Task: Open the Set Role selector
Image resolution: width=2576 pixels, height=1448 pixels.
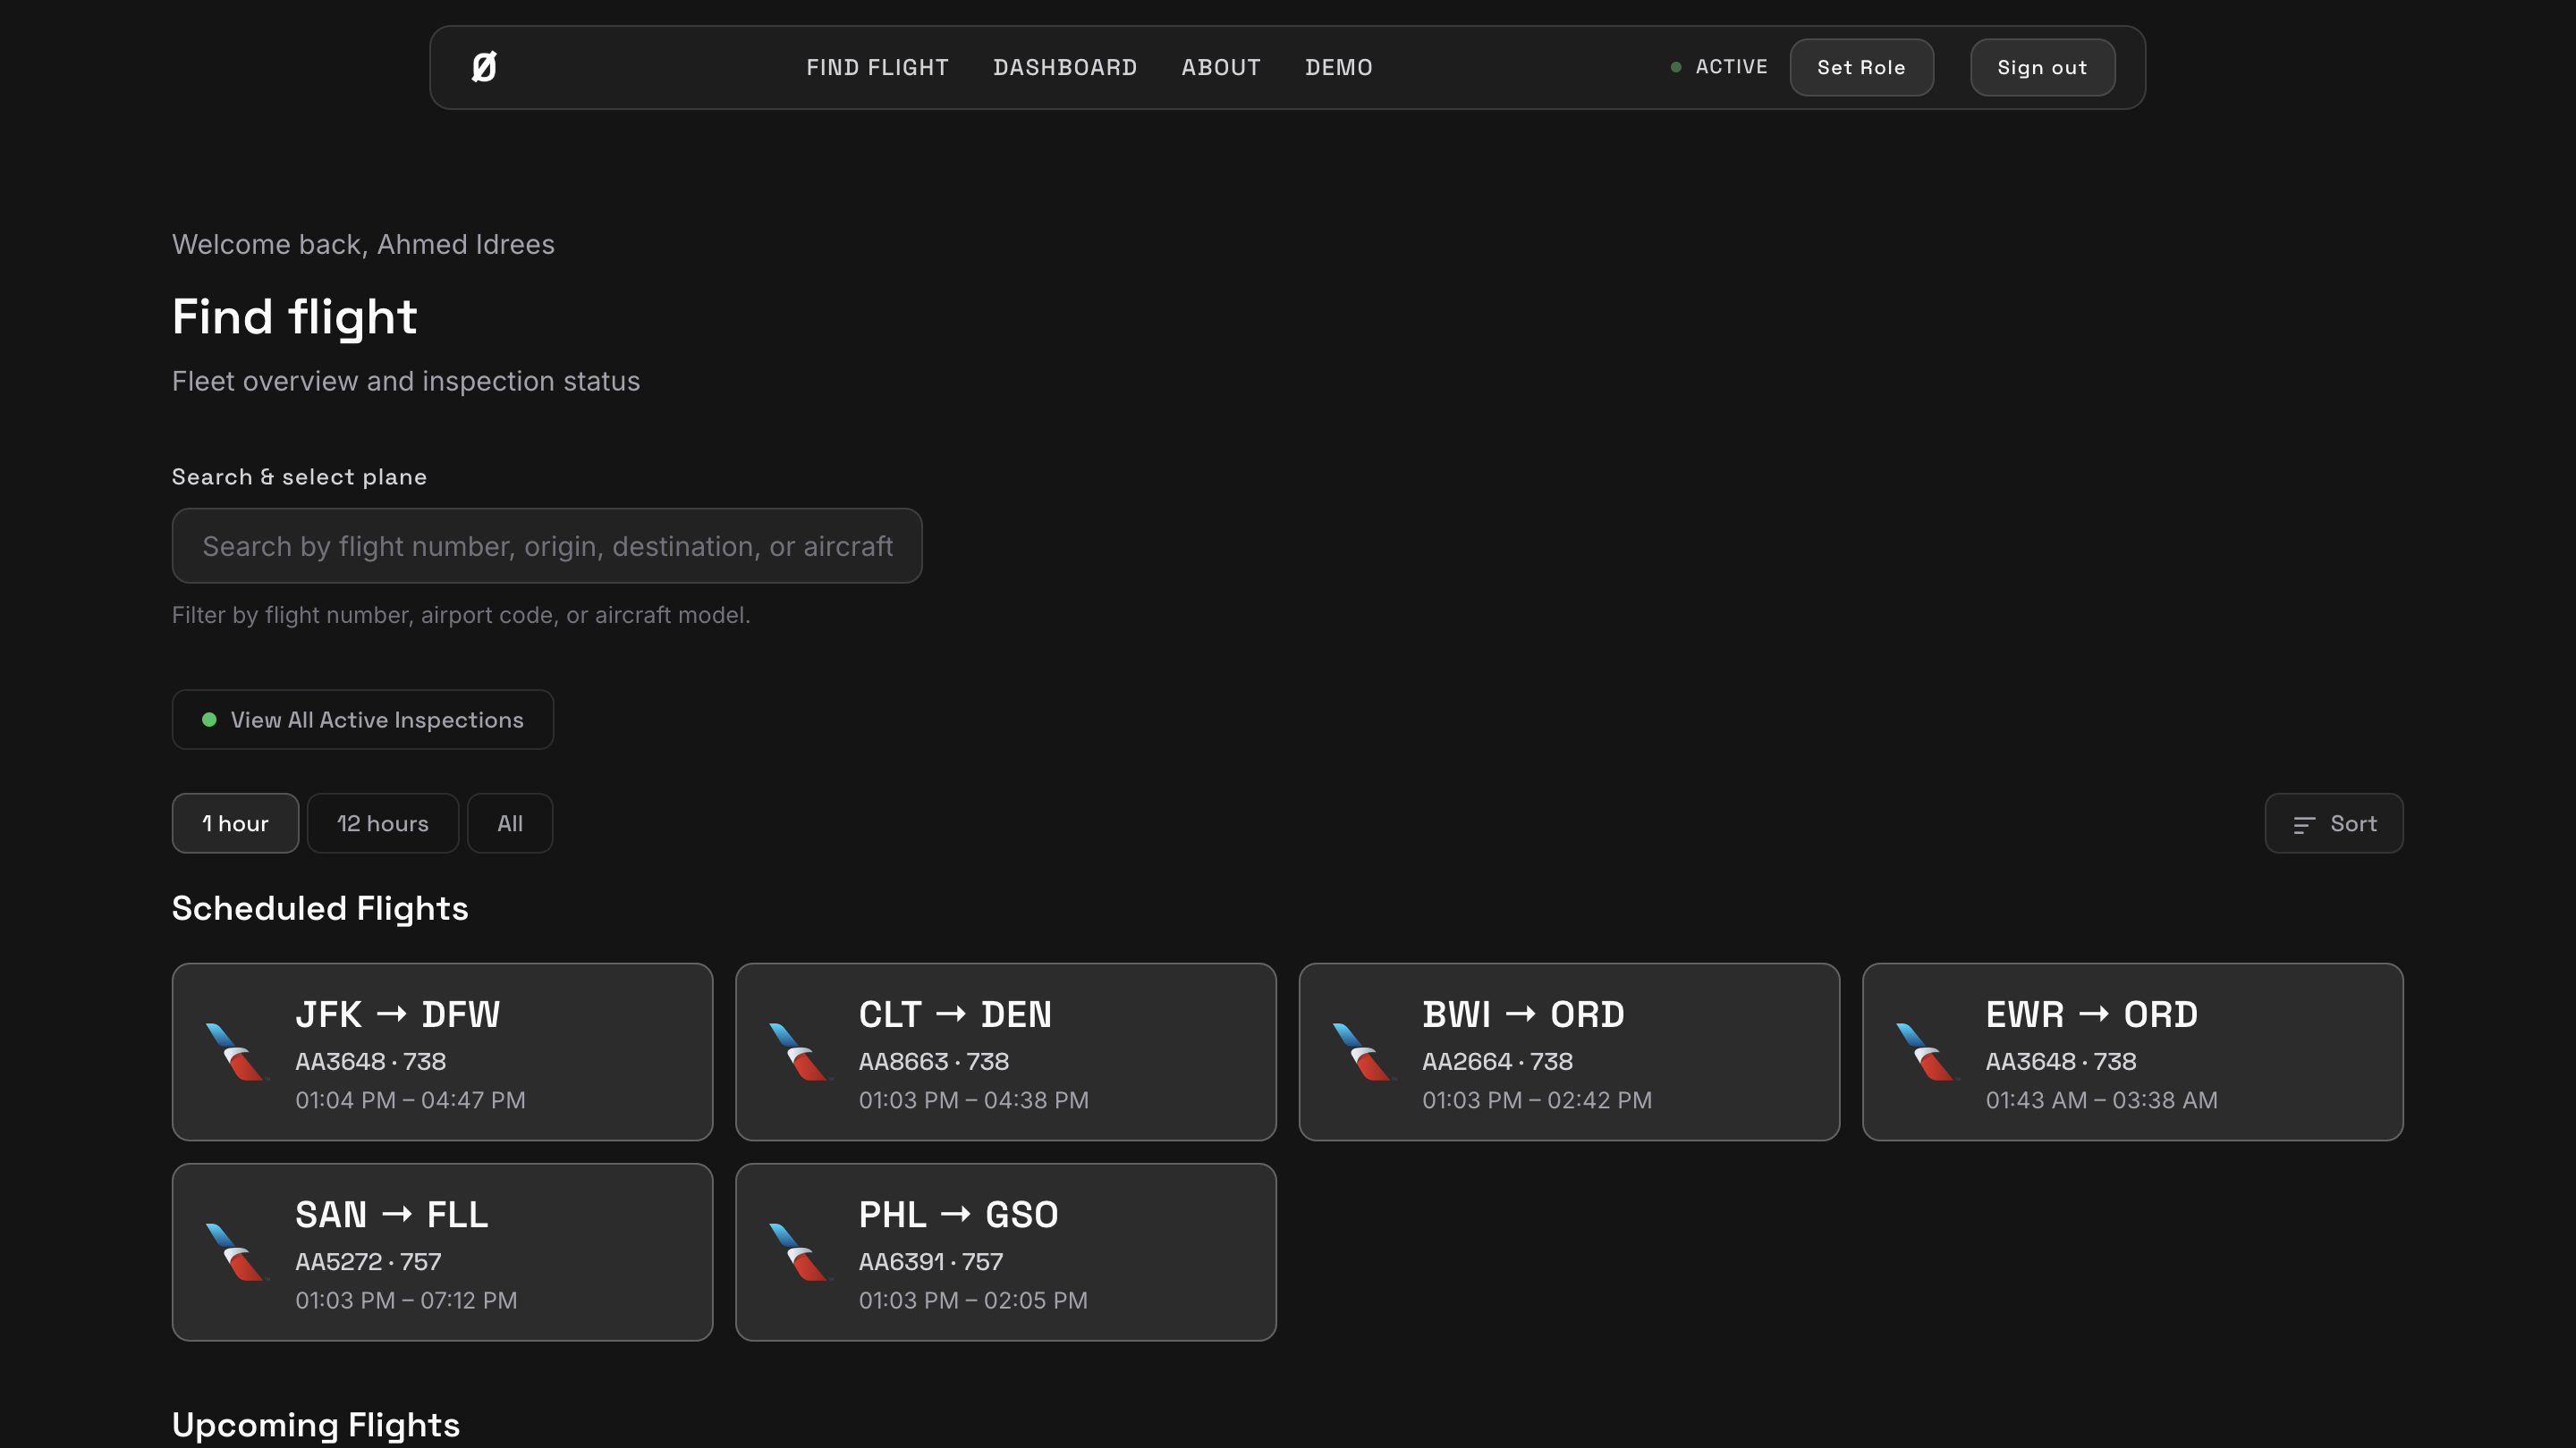Action: pos(1860,67)
